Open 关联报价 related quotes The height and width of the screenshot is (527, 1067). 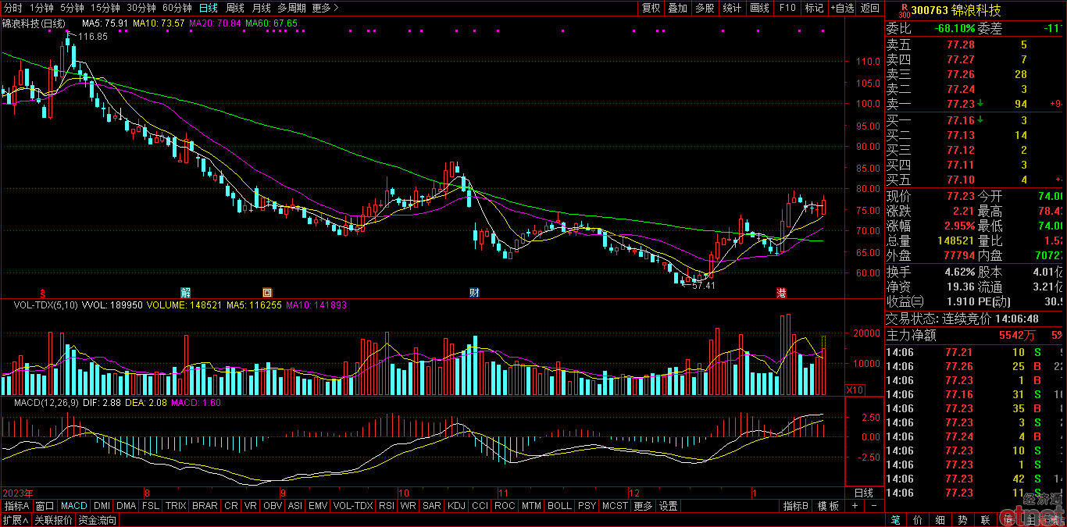coord(53,520)
